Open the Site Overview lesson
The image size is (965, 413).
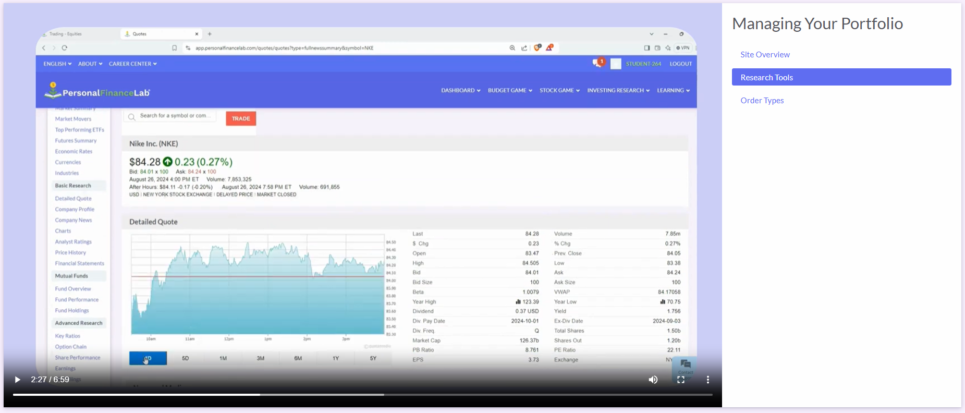(765, 54)
